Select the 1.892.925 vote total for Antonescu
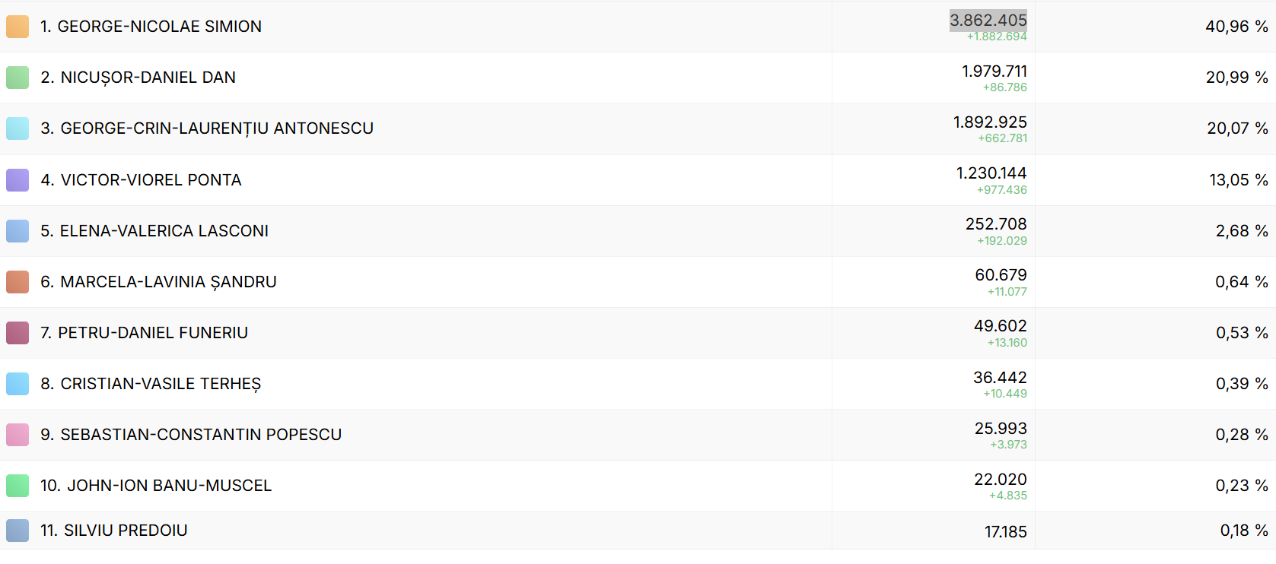This screenshot has width=1276, height=564. pyautogui.click(x=989, y=122)
